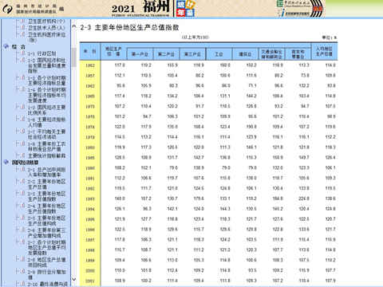Click the 国民经济核算 section book icon

(x=6, y=162)
